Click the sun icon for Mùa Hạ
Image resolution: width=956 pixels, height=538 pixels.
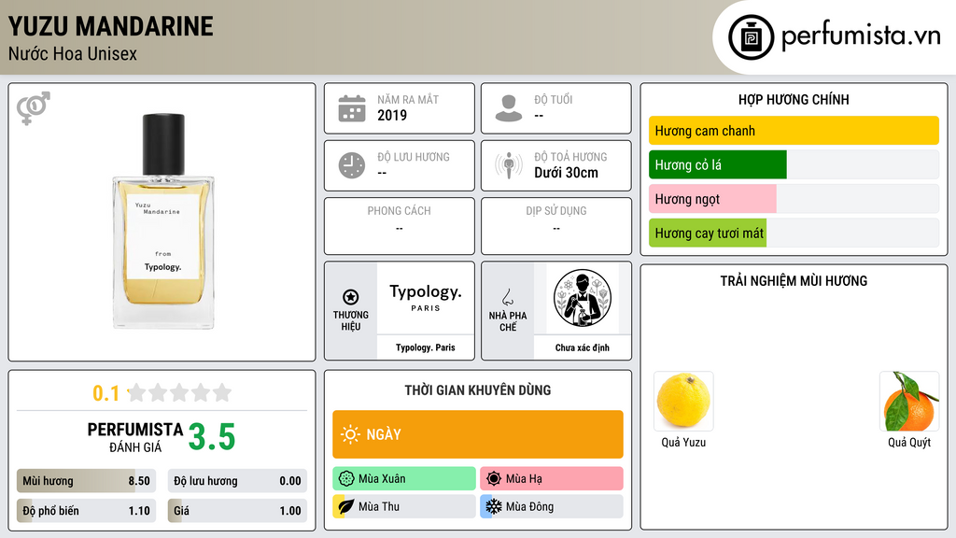[494, 479]
